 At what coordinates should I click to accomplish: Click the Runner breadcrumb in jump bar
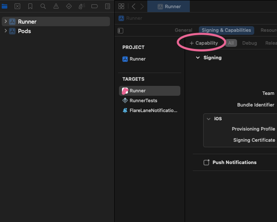click(131, 18)
